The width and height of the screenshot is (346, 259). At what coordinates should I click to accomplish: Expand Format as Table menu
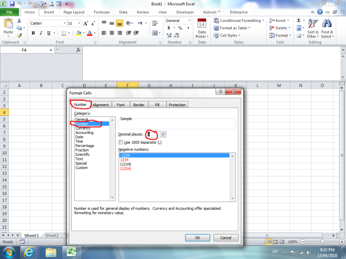coord(232,28)
